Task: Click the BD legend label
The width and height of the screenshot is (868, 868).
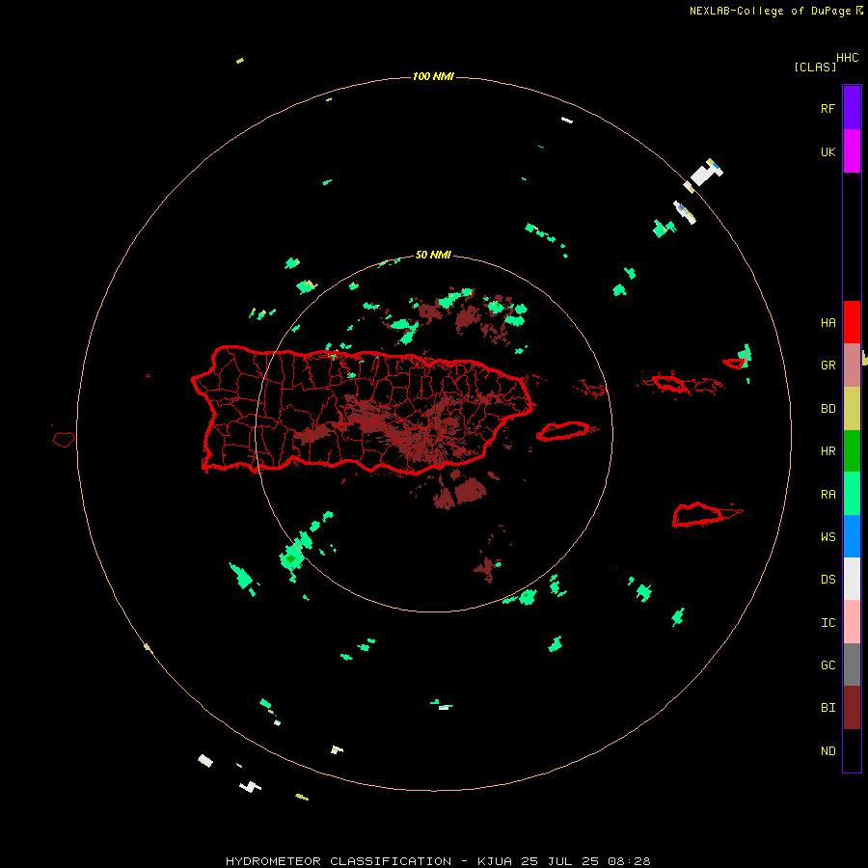Action: click(827, 409)
